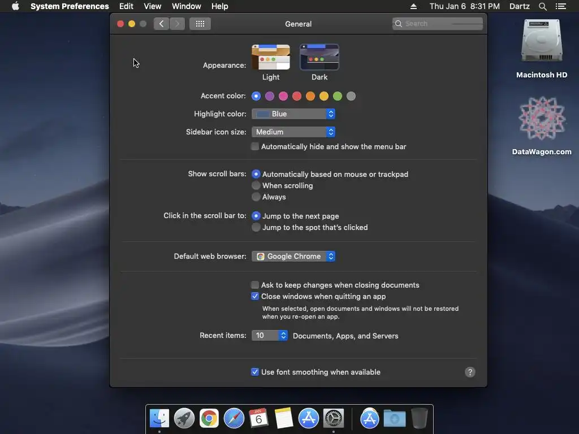Open the Apple menu icon
Image resolution: width=579 pixels, height=434 pixels.
[15, 6]
